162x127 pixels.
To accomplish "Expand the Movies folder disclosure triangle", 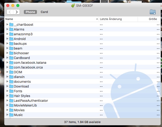I will (x=7, y=110).
